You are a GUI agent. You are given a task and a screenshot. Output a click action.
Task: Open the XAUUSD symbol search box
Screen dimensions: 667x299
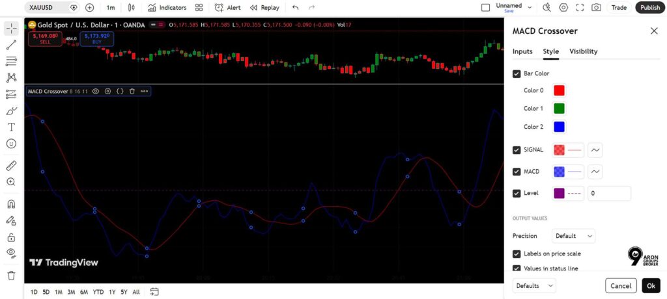[x=52, y=8]
